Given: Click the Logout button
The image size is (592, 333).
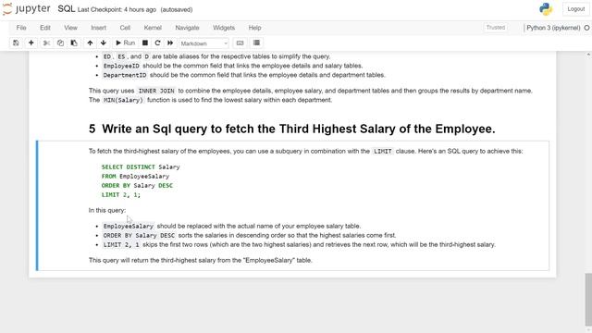Looking at the screenshot, I should coord(575,9).
